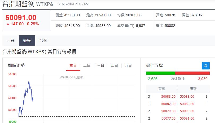This screenshot has height=123, width=215.
Task: Select the 盤後 after-hours tab
Action: point(27,41)
